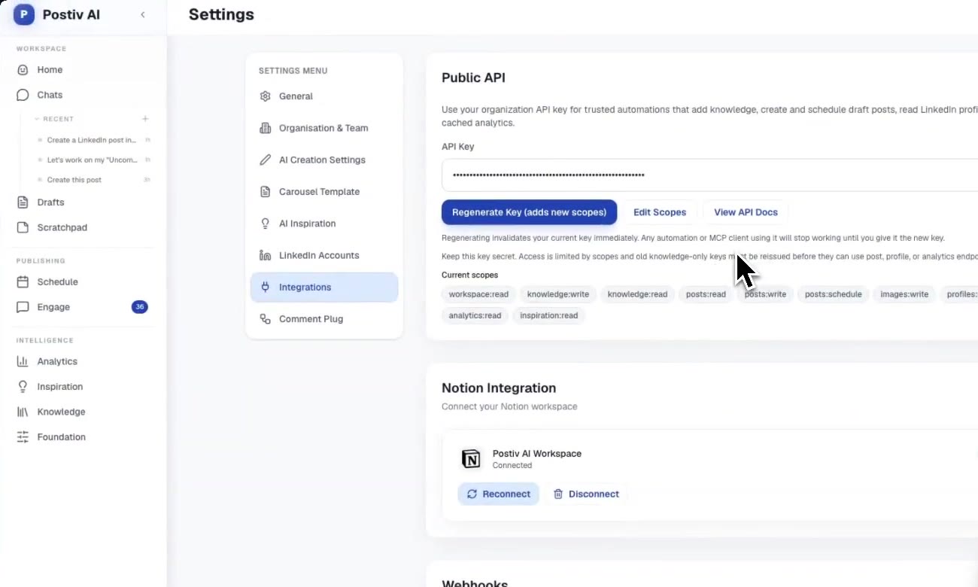Viewport: 978px width, 587px height.
Task: Click the Integrations plug icon
Action: [x=265, y=287]
